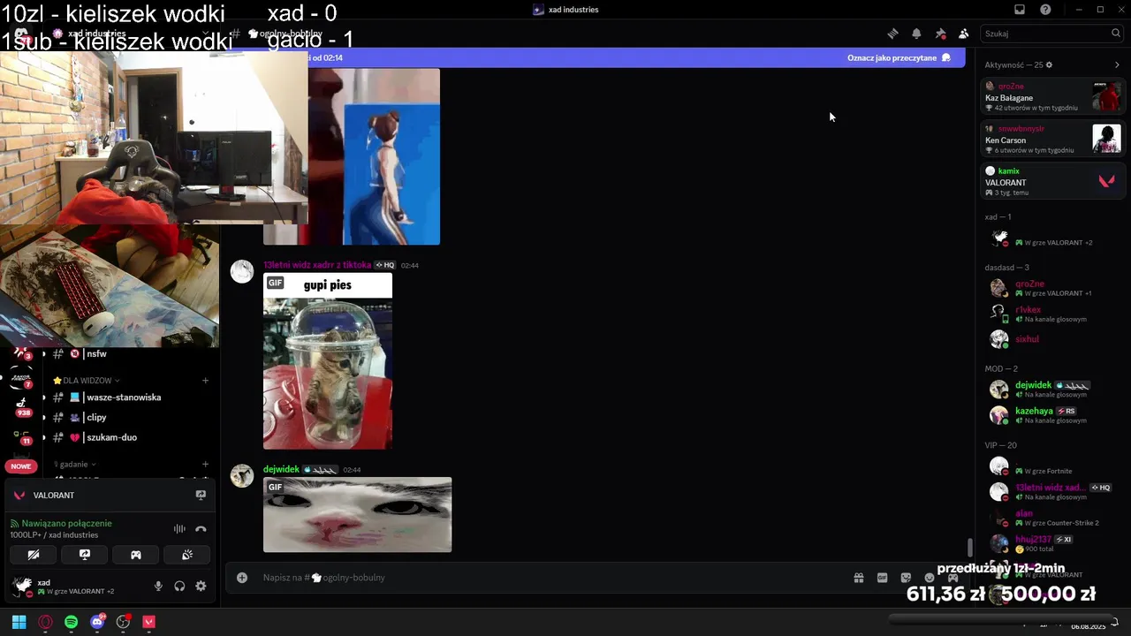
Task: Click the NOWE unread servers pill
Action: [21, 466]
